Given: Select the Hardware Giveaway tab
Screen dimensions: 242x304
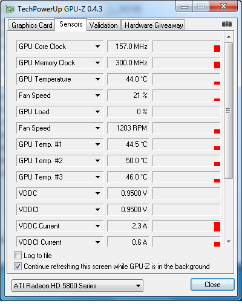Looking at the screenshot, I should [154, 25].
